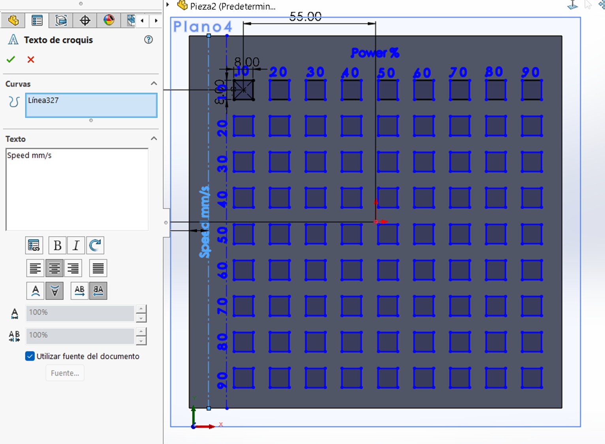
Task: Collapse the Curvas section
Action: (x=154, y=83)
